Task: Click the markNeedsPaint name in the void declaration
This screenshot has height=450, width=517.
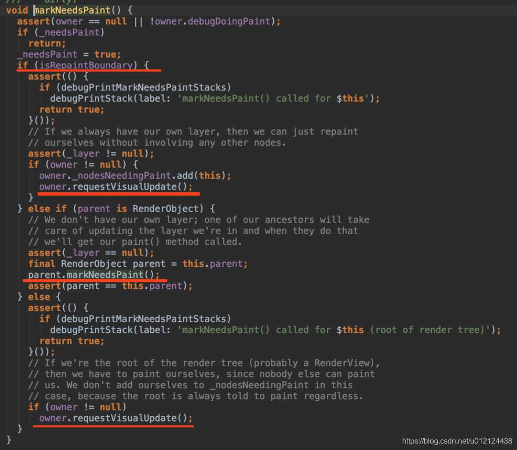Action: click(73, 10)
